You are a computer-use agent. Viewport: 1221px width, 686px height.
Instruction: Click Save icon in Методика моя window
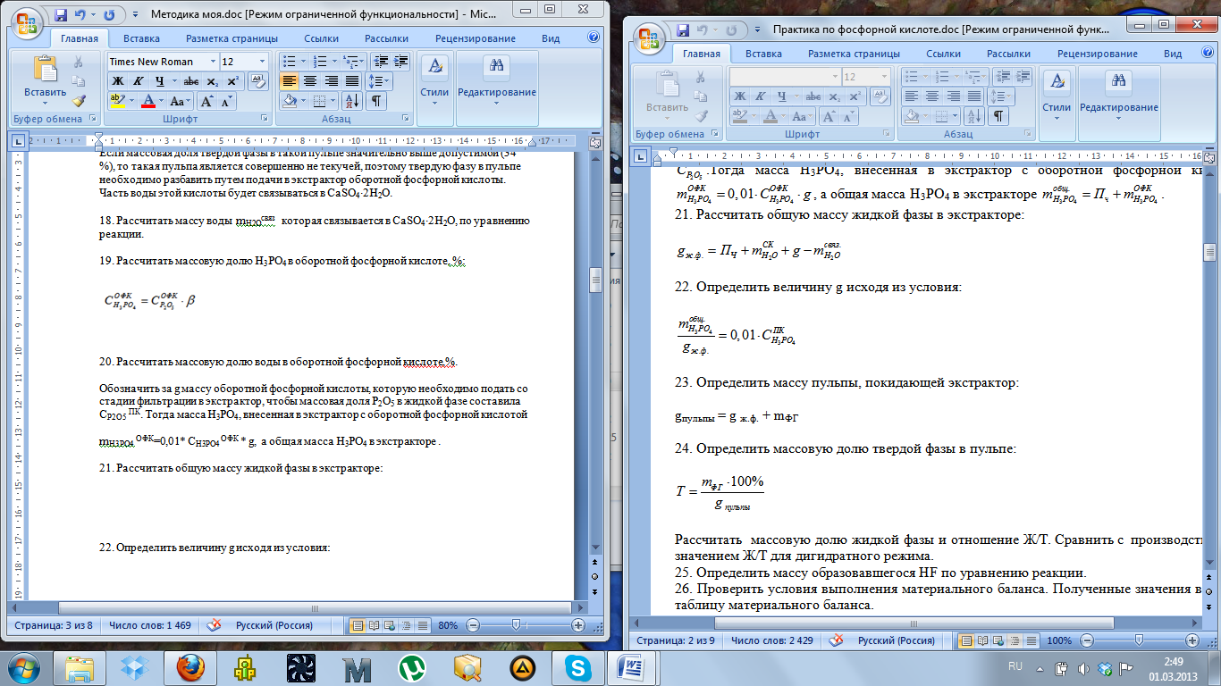click(x=61, y=15)
